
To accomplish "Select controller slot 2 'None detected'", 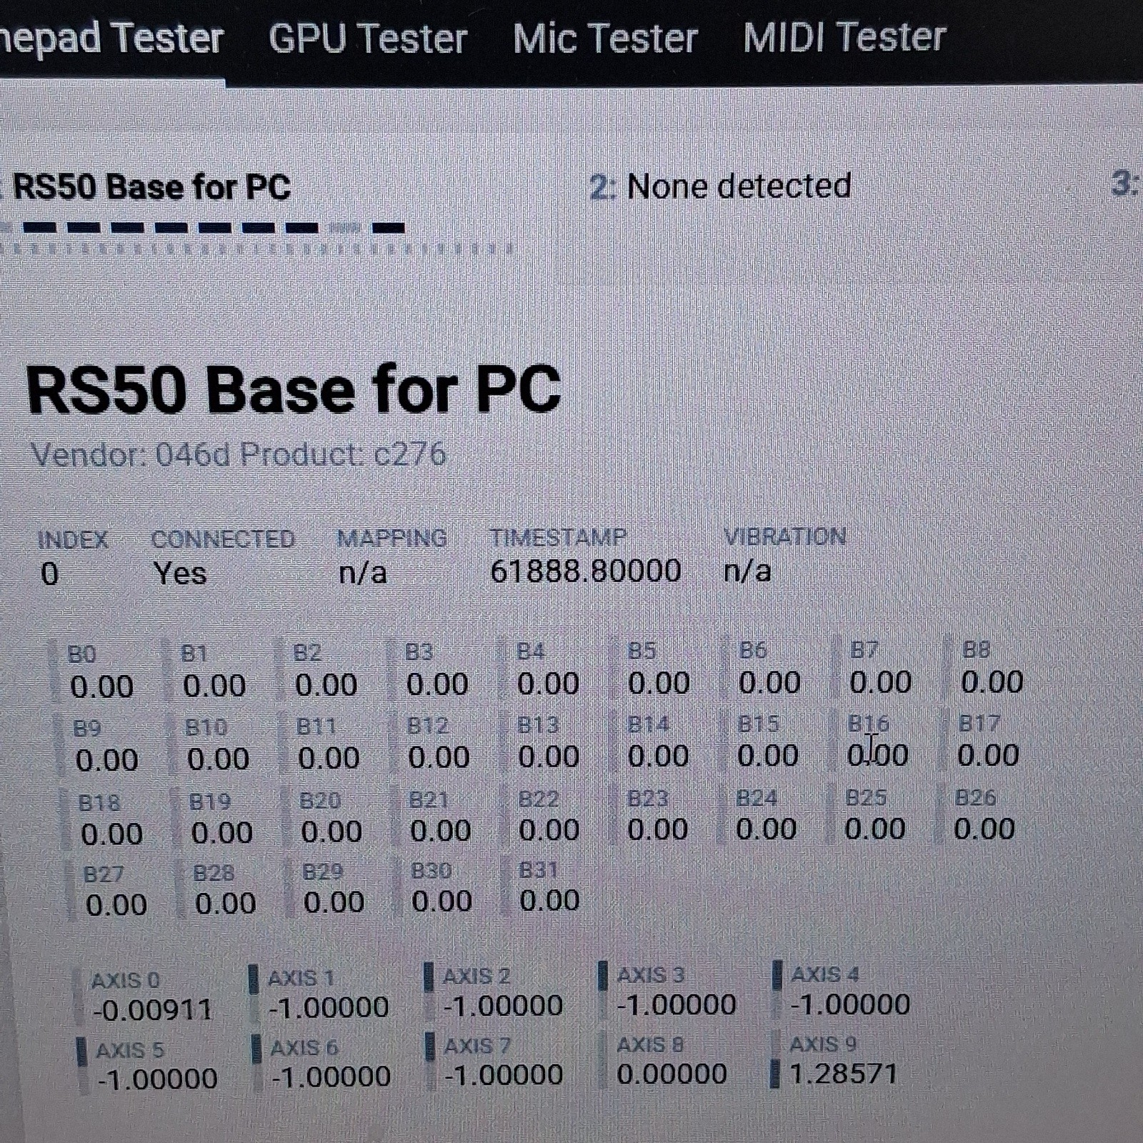I will 720,186.
